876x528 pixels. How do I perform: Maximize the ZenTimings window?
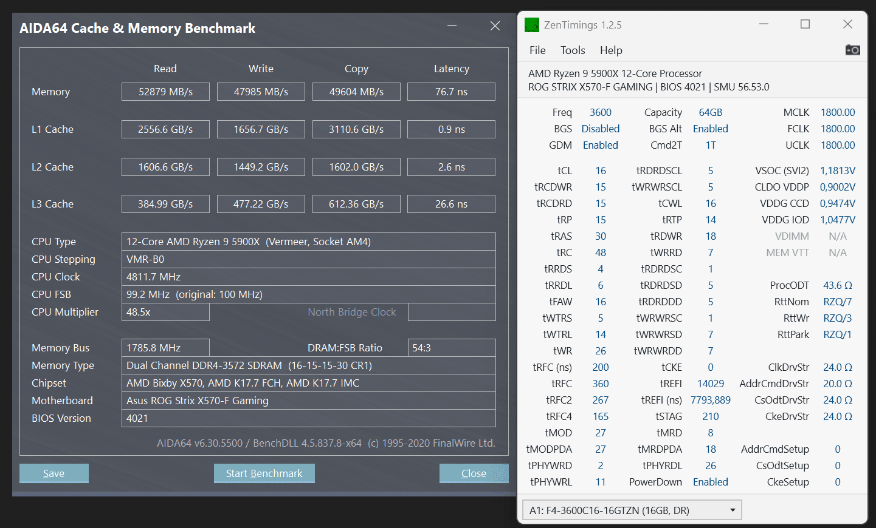point(805,24)
